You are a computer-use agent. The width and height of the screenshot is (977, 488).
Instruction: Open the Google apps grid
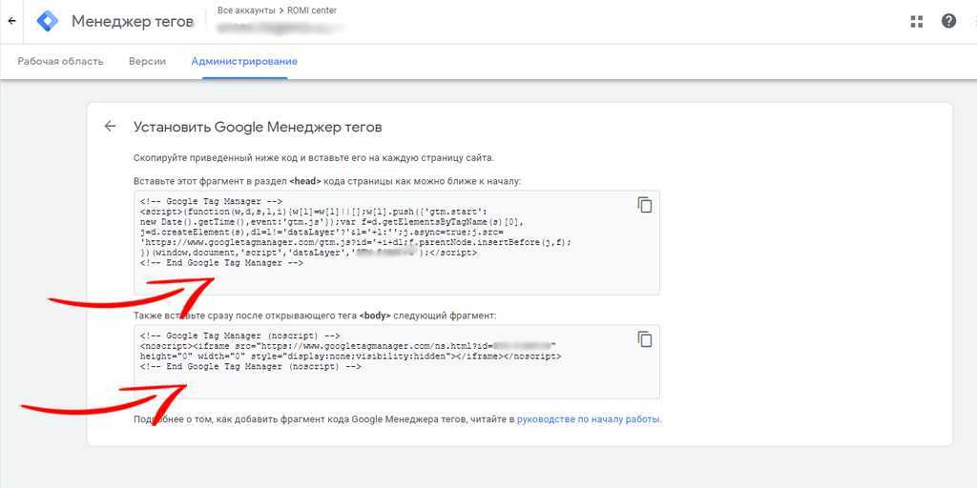click(917, 21)
